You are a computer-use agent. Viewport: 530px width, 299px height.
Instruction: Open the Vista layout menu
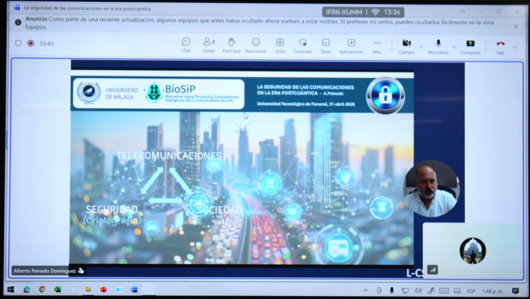280,45
